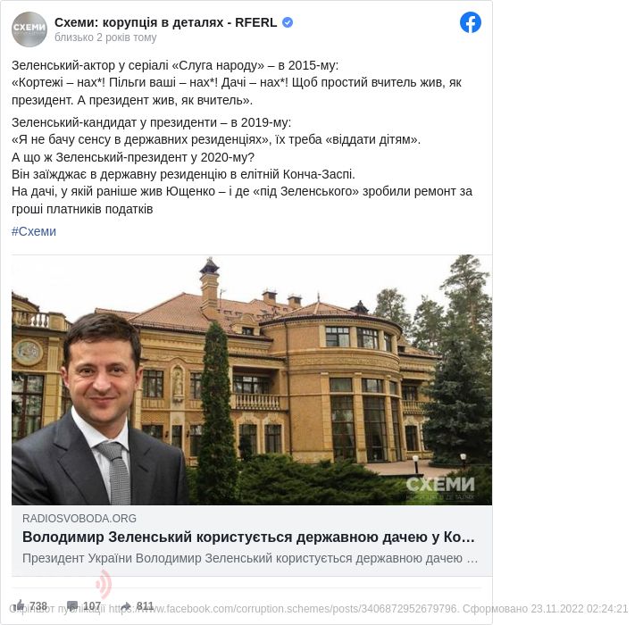The image size is (643, 625).
Task: Open the Схеми page avatar
Action: [29, 29]
